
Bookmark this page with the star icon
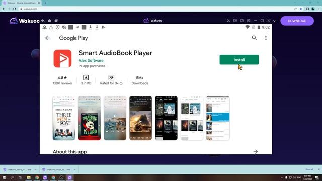(301, 9)
